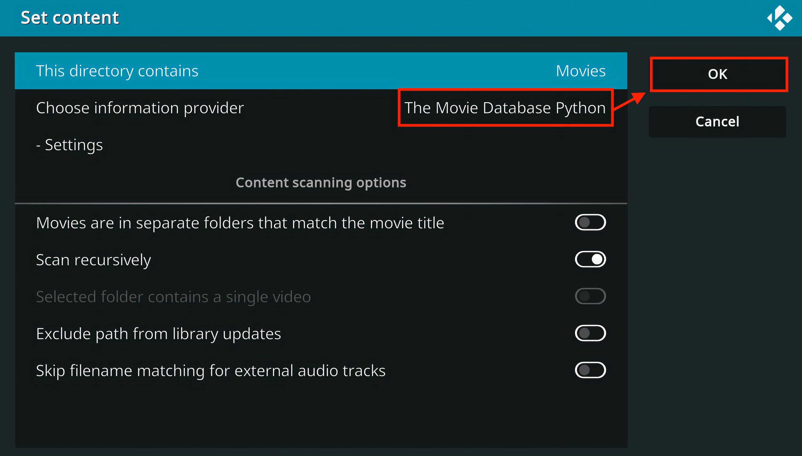Click 'Exclude path from library updates' label

coord(158,334)
